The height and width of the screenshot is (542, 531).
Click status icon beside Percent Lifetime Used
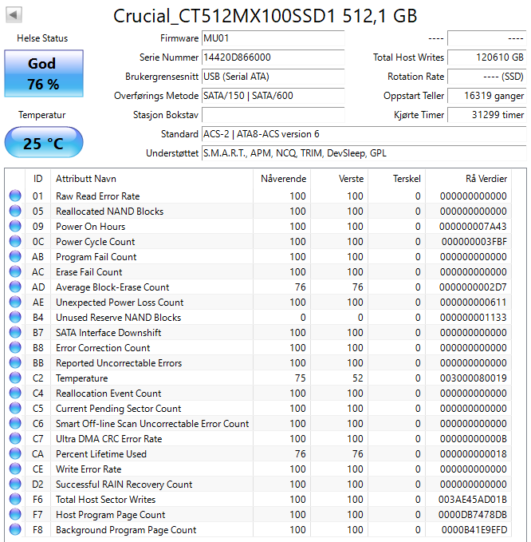tap(15, 454)
